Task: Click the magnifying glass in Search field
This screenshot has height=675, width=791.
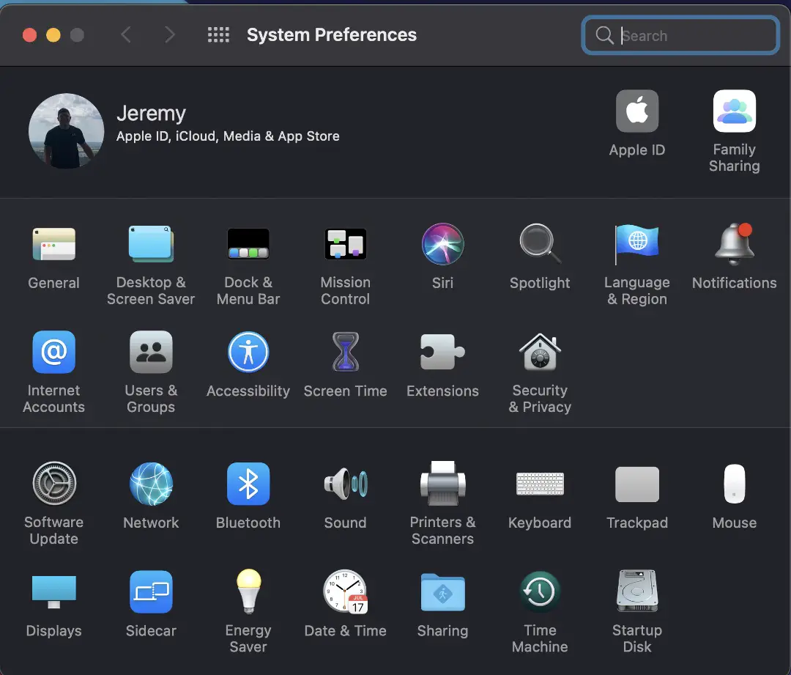Action: [x=604, y=35]
